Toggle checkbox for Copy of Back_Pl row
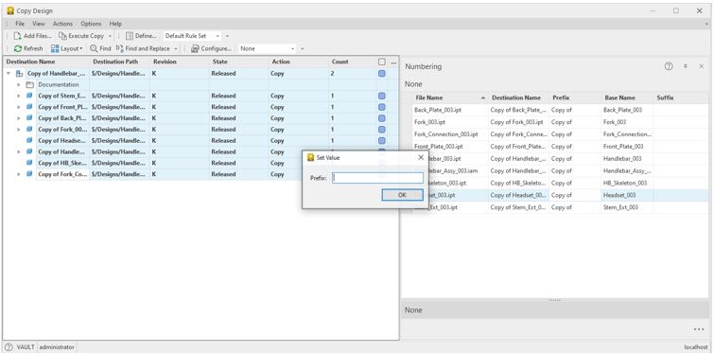This screenshot has width=714, height=354. [x=382, y=118]
